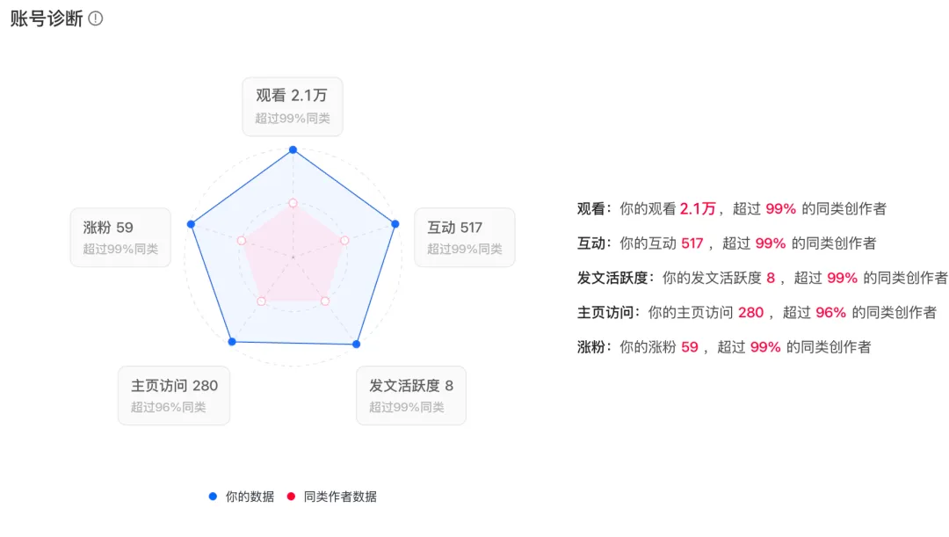Click the blue 观看 data point on radar

tap(293, 149)
